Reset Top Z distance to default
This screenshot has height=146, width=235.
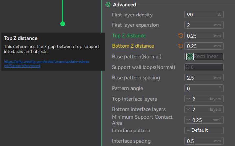coord(180,36)
